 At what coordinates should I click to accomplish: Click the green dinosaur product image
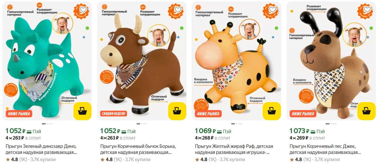click(x=47, y=61)
